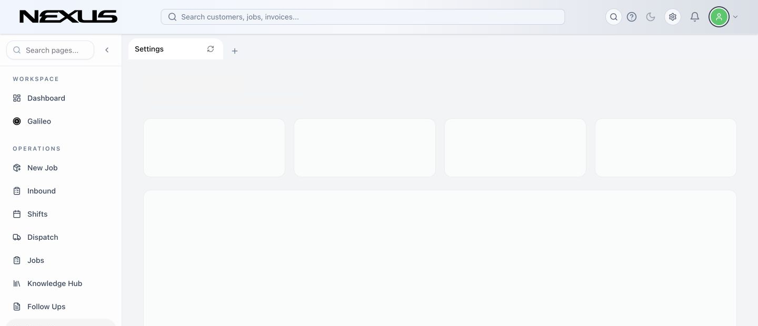Click the Shifts calendar icon
The height and width of the screenshot is (326, 758).
click(17, 214)
